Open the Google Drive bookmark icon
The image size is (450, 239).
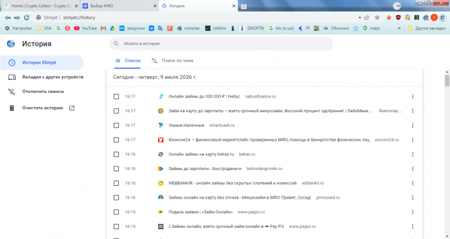[112, 28]
